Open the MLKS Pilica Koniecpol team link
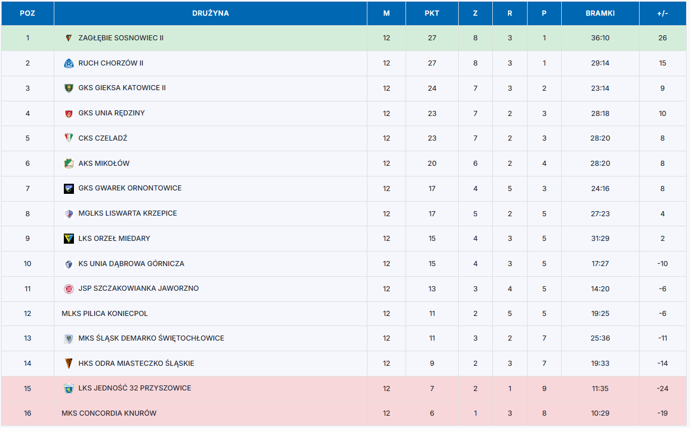 [105, 314]
